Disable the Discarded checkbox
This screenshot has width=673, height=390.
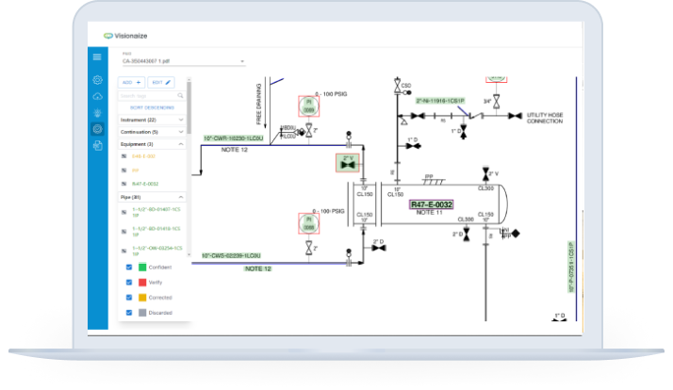pyautogui.click(x=128, y=312)
